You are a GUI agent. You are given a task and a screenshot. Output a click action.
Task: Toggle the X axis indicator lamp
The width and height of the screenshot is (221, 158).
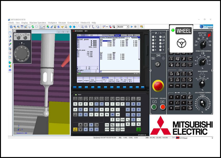[153, 37]
